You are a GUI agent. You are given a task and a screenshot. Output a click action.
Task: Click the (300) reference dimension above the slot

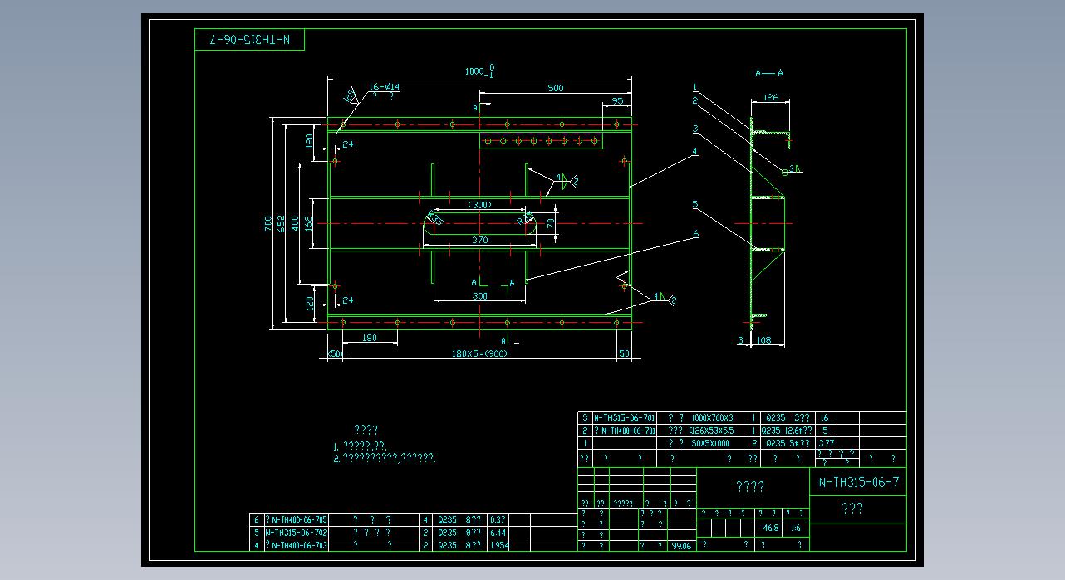(x=479, y=204)
